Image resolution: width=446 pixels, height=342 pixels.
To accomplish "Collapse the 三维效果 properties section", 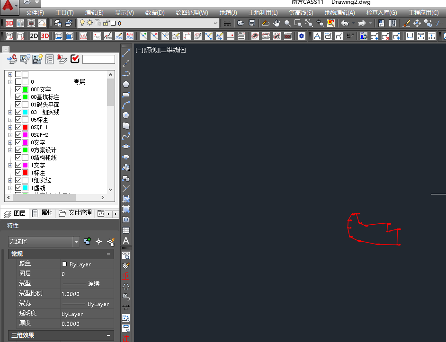I will tap(108, 335).
